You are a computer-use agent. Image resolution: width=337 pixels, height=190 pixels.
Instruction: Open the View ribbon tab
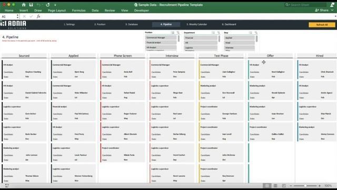(x=124, y=11)
